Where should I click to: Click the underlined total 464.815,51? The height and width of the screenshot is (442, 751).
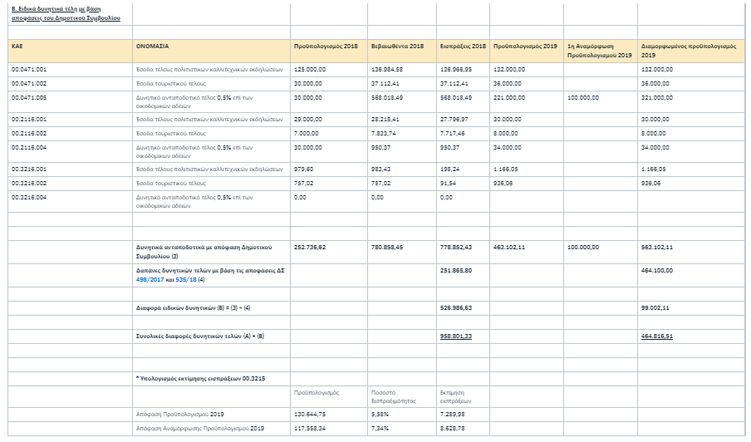click(661, 335)
